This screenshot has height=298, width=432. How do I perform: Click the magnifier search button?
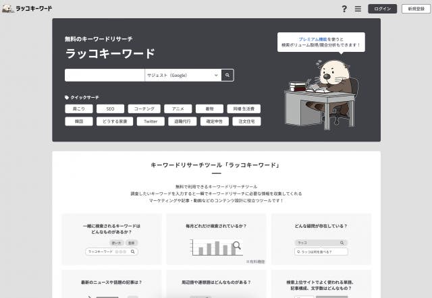tap(227, 75)
